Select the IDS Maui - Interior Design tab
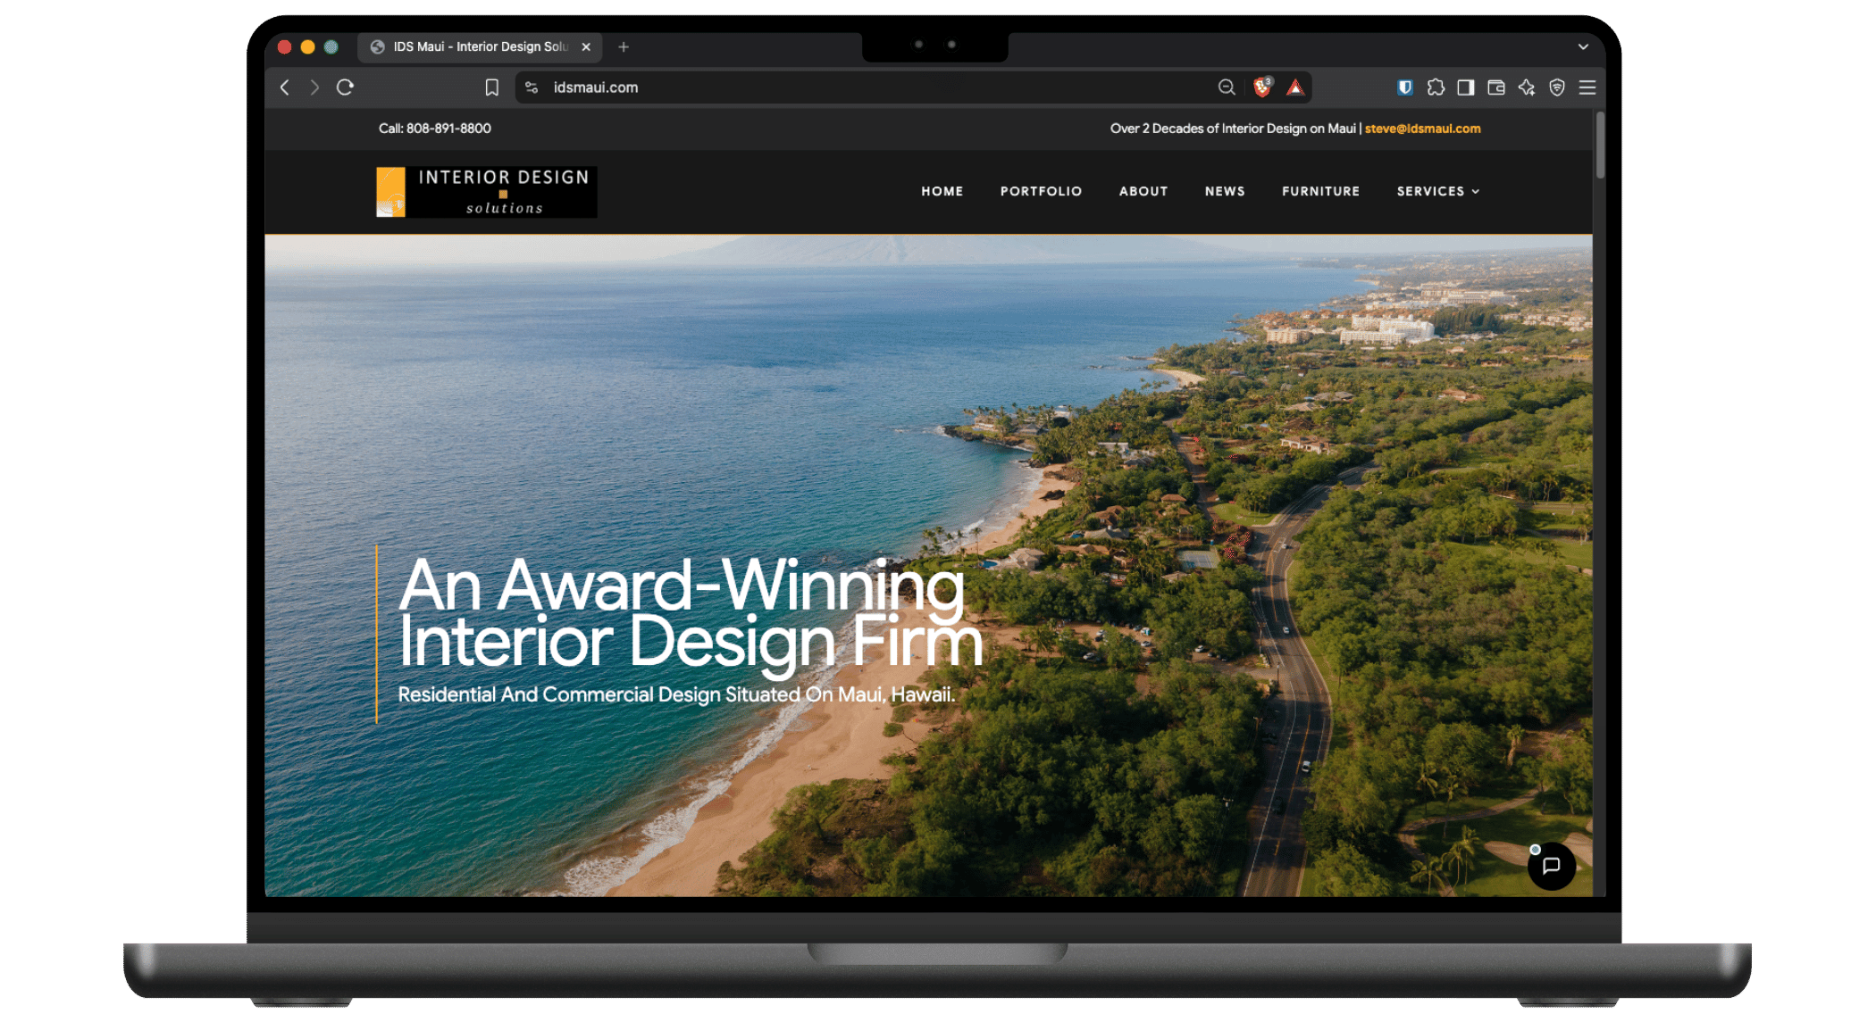Viewport: 1876px width, 1022px height. [x=480, y=46]
